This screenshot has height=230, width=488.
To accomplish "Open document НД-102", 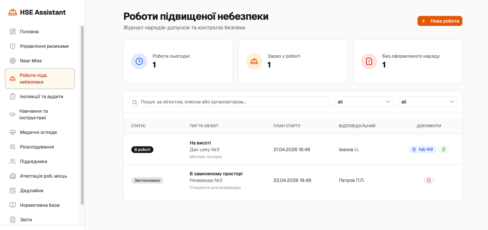I will click(x=422, y=149).
